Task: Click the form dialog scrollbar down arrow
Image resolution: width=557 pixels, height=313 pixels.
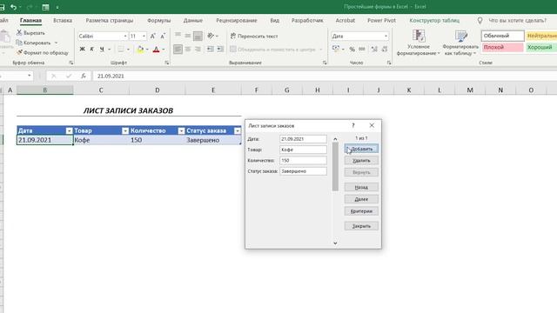Action: [335, 243]
